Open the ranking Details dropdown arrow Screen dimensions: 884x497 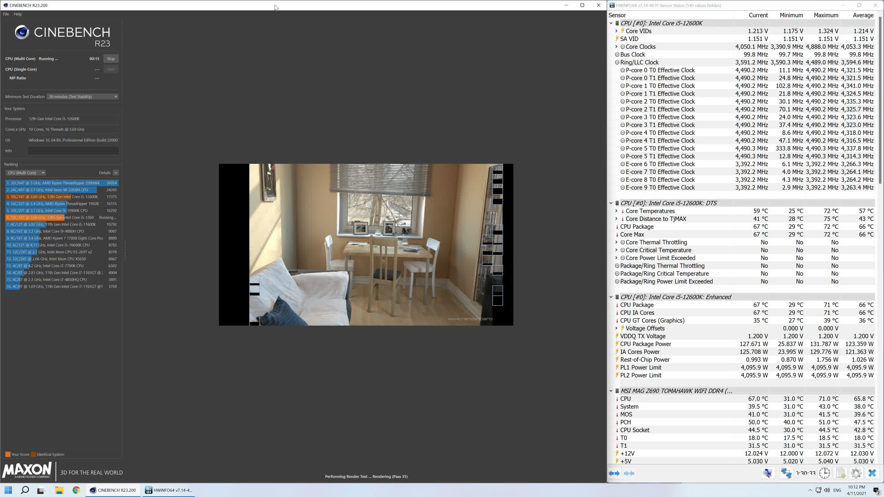116,173
